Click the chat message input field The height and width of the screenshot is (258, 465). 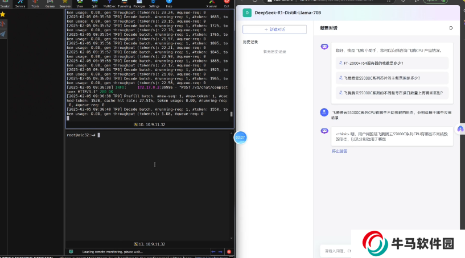[x=336, y=250]
